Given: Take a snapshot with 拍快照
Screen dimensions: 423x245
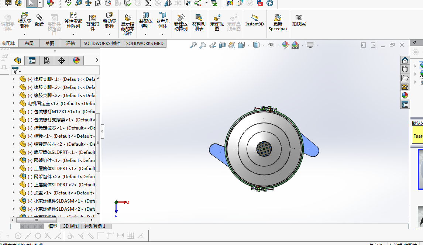Looking at the screenshot, I should coord(299,21).
